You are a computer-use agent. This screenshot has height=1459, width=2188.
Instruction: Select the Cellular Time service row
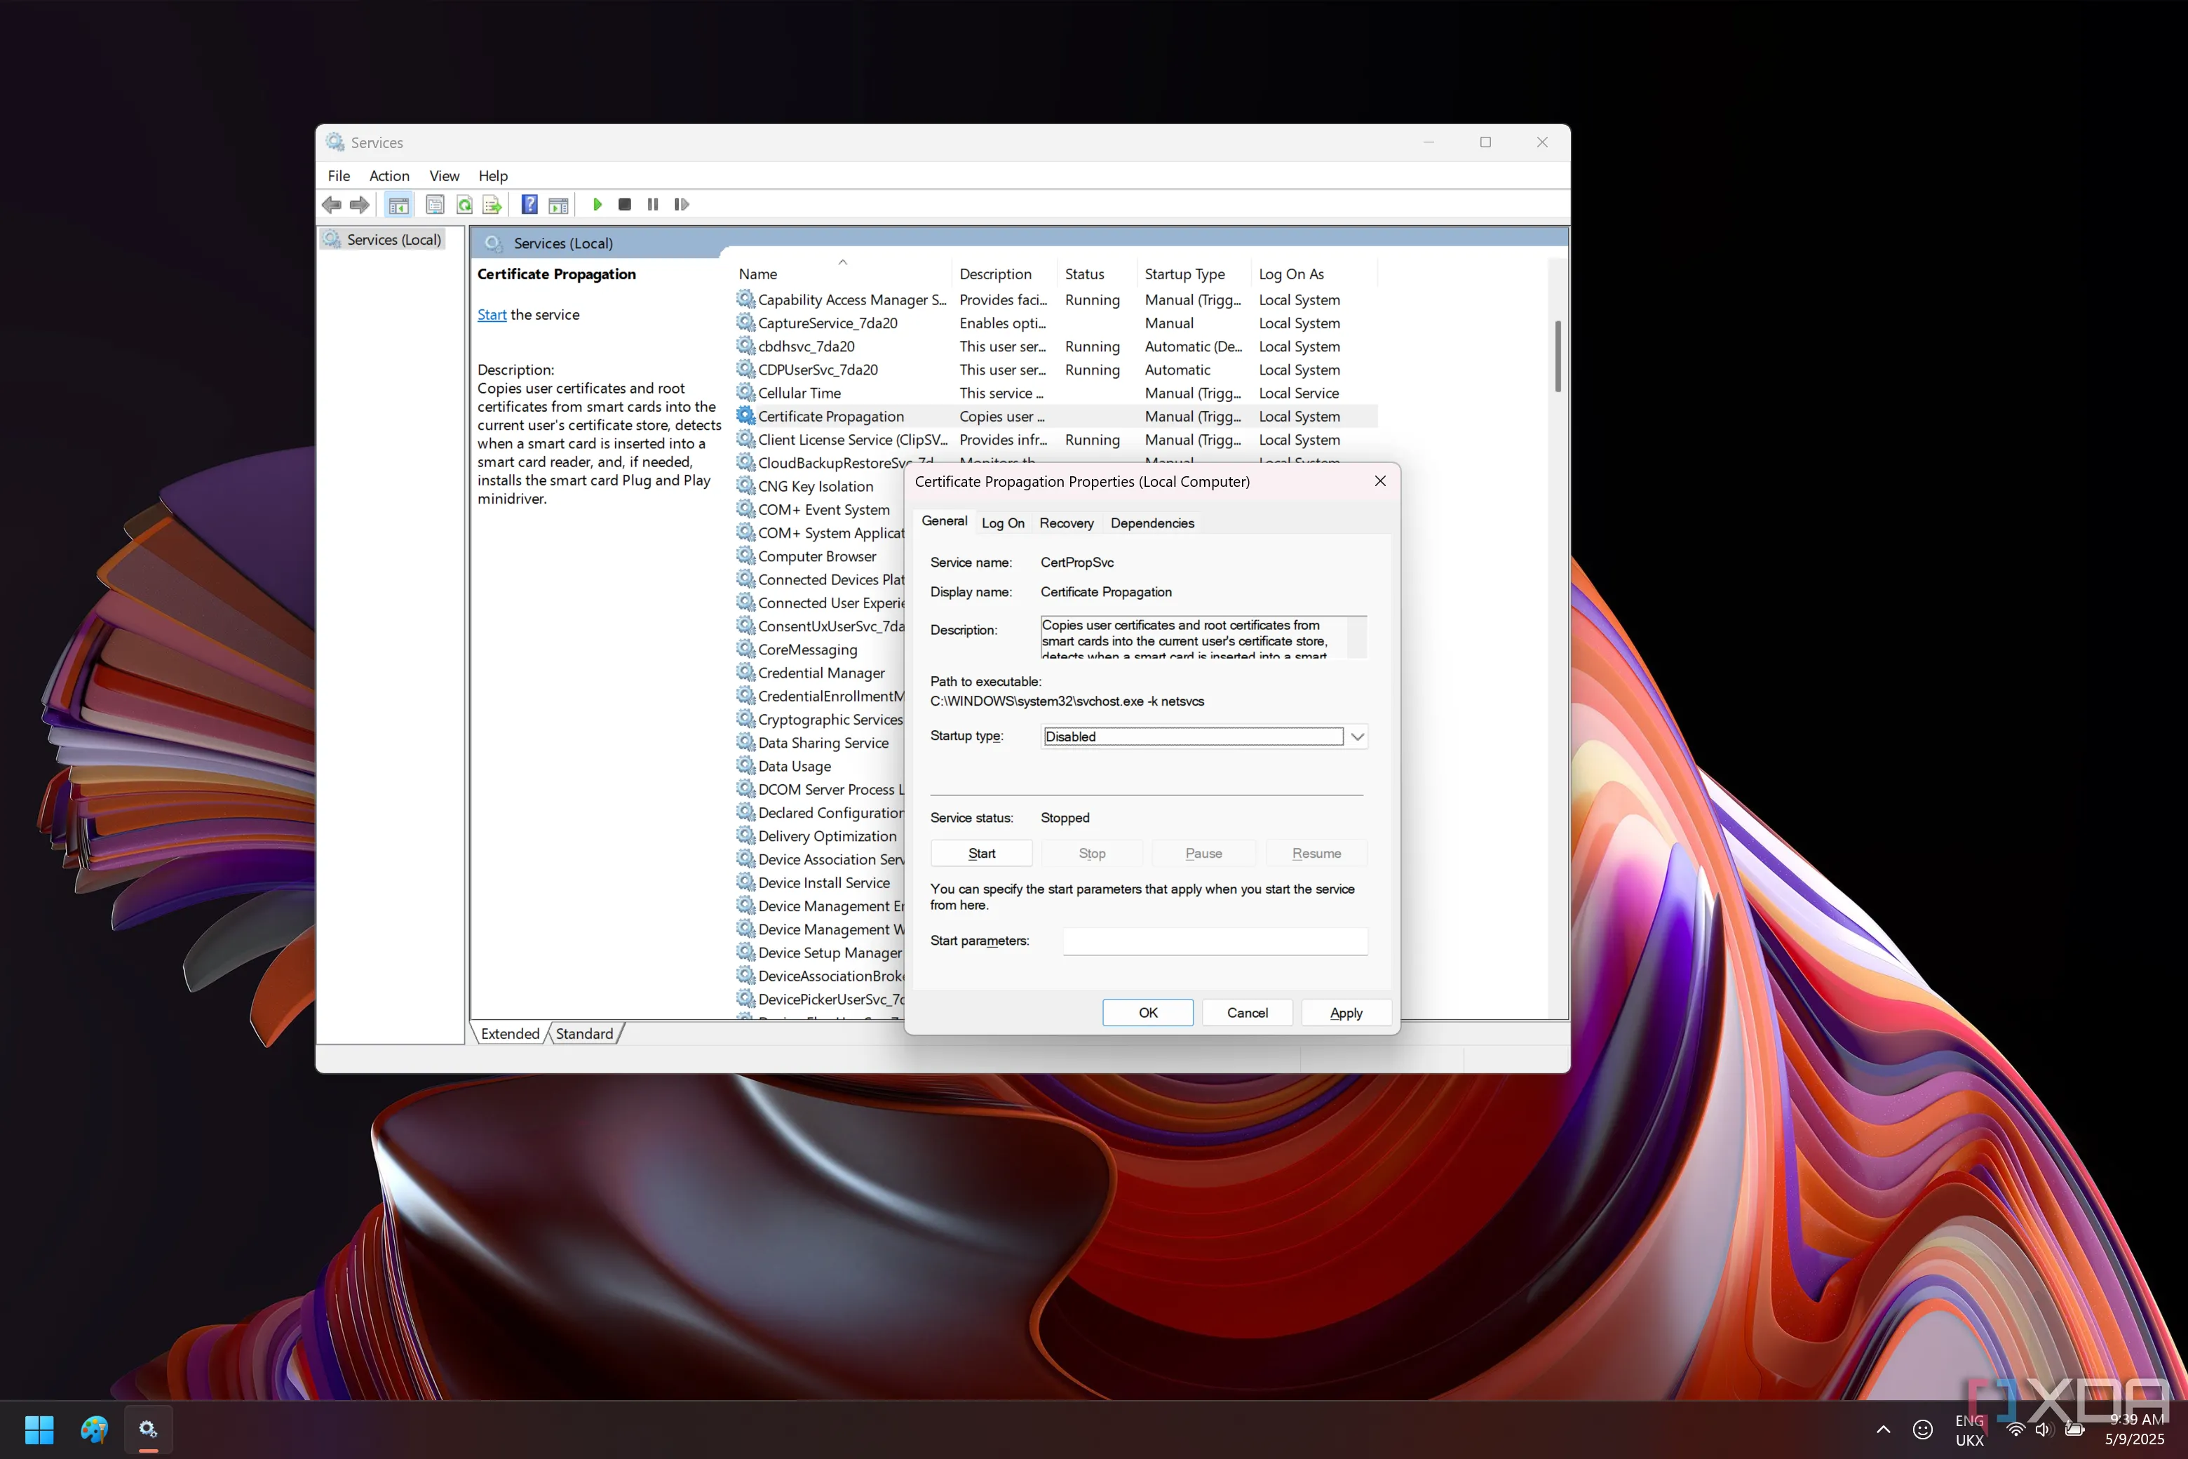pyautogui.click(x=799, y=393)
